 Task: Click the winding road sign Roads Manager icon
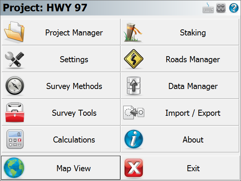click(x=134, y=59)
